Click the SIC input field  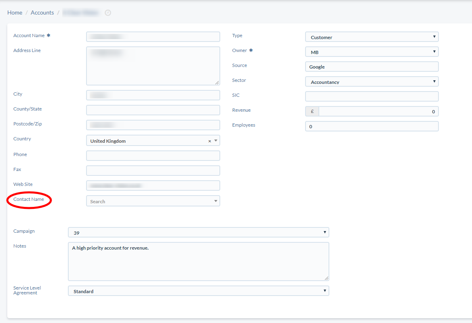(x=372, y=96)
